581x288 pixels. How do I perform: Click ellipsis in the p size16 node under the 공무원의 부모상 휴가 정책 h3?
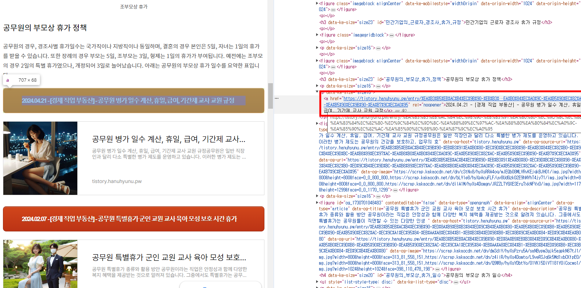tap(378, 86)
